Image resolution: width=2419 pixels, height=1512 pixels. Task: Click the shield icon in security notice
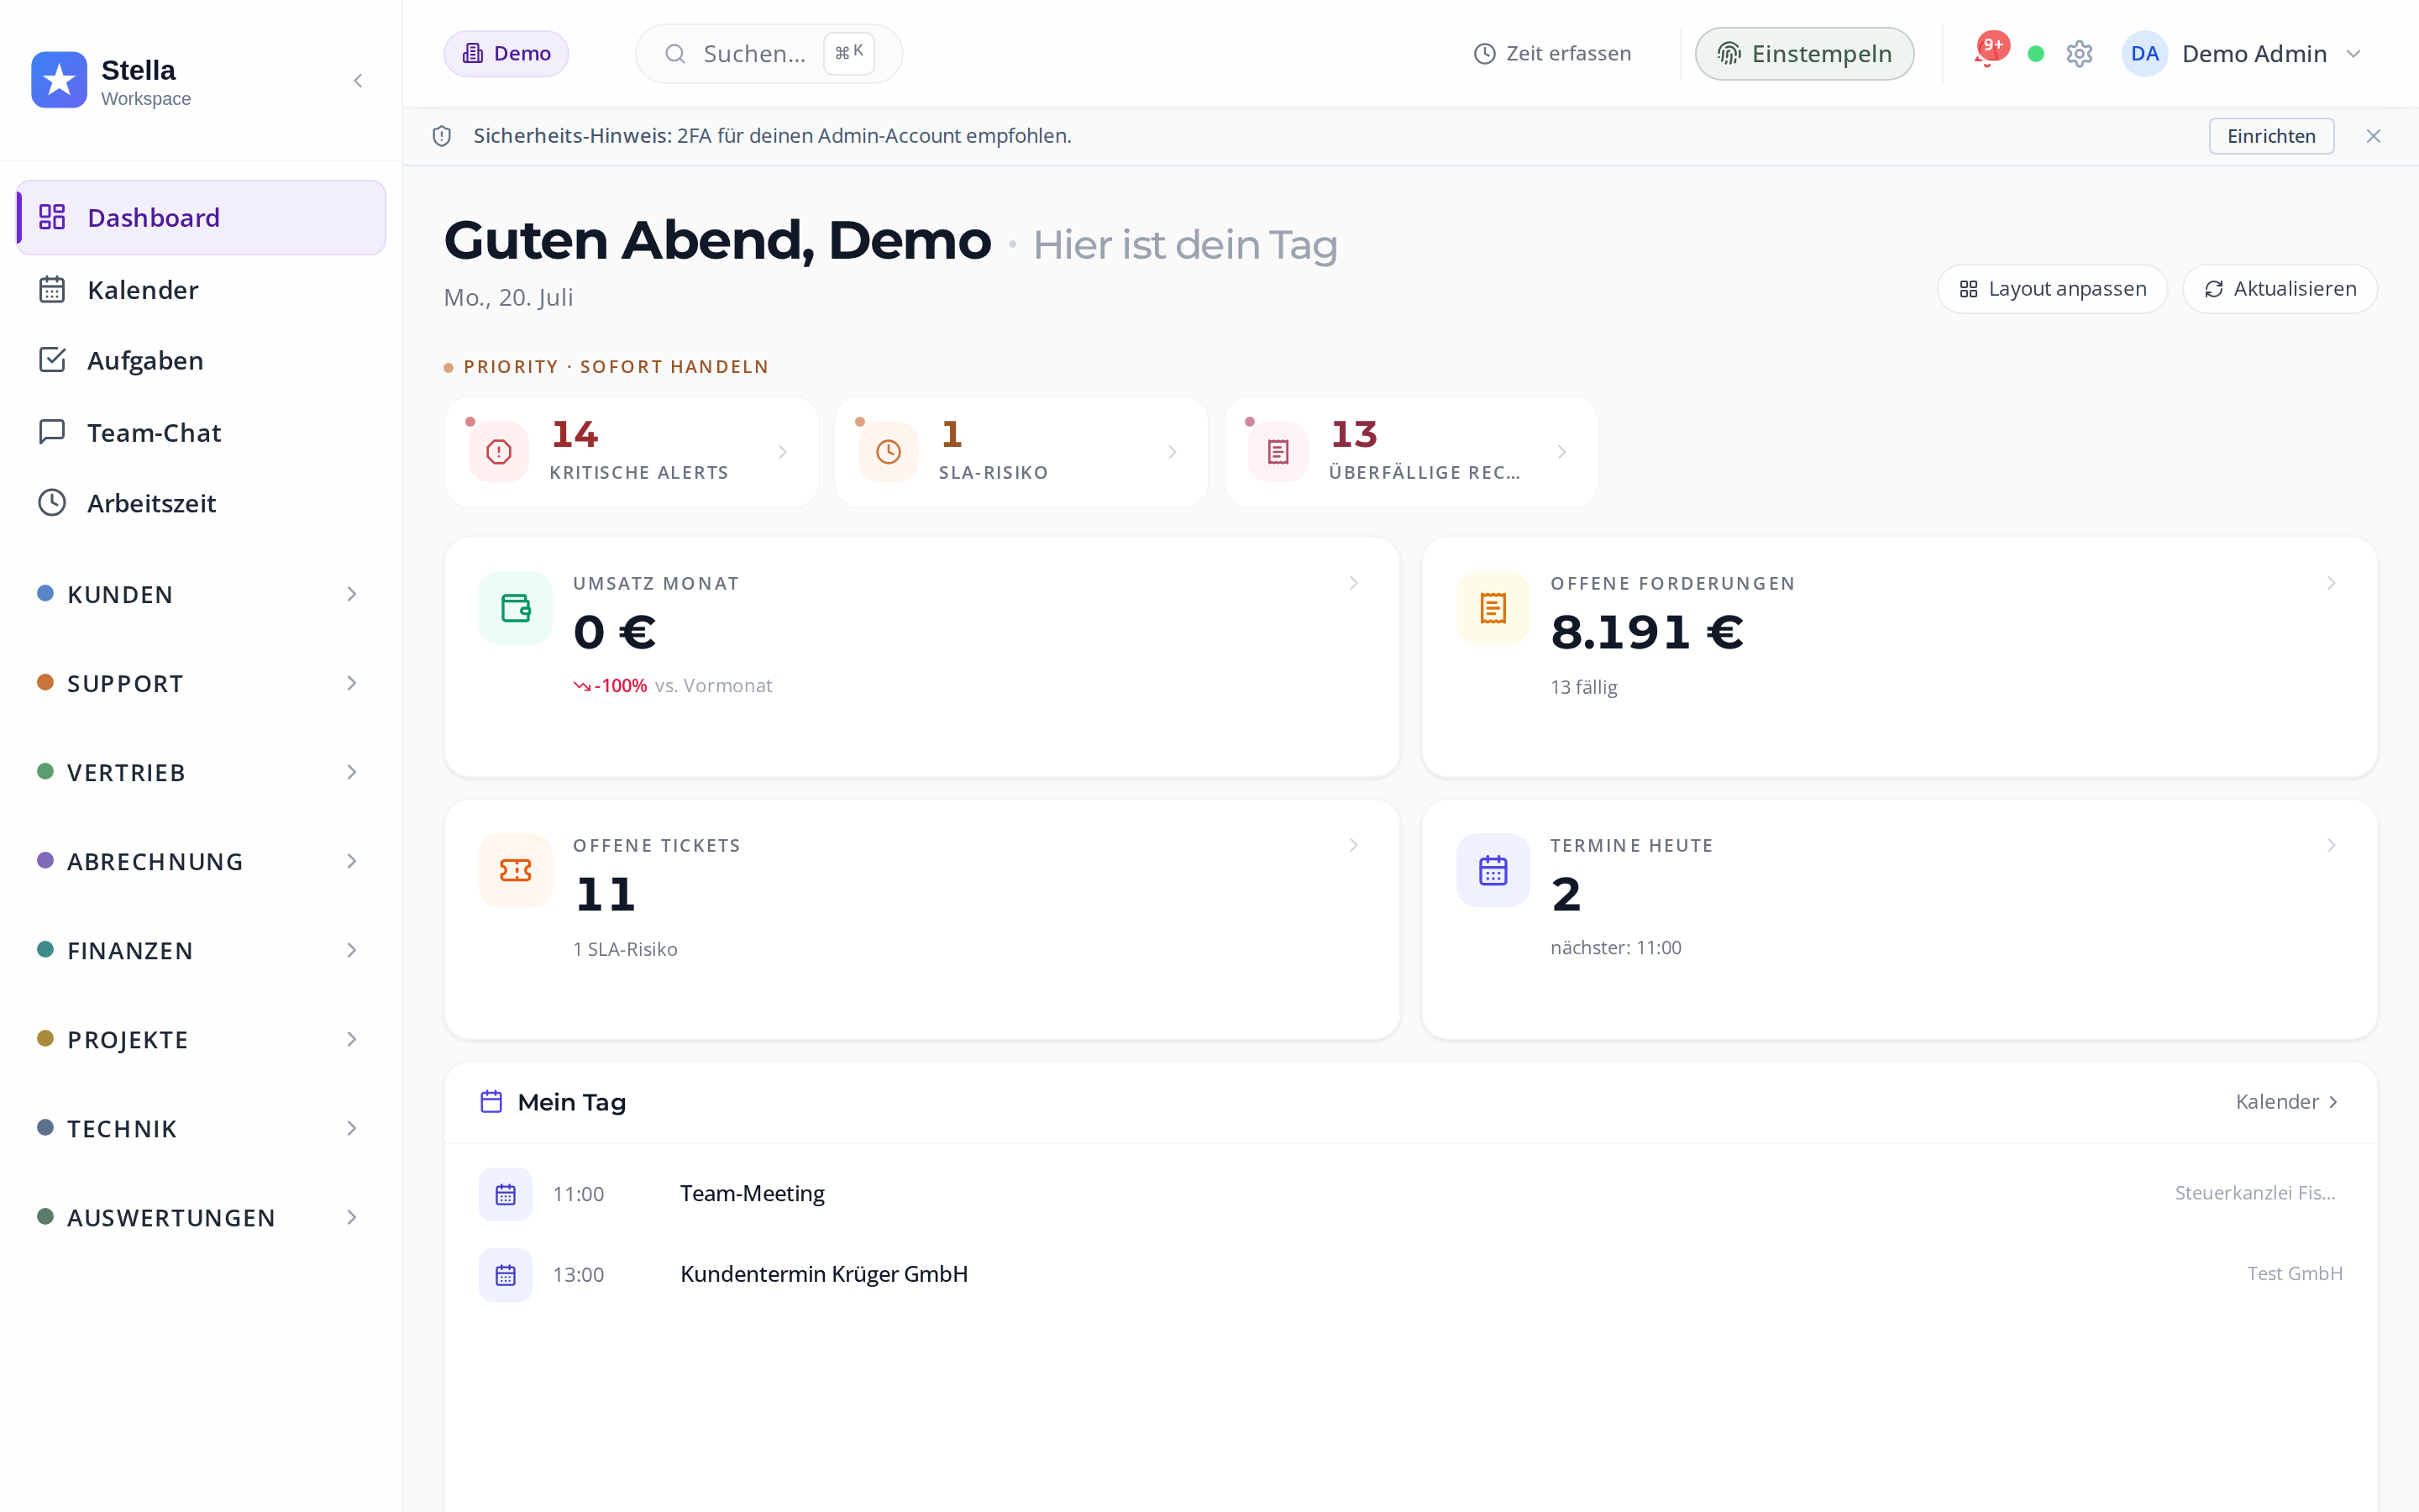click(442, 136)
